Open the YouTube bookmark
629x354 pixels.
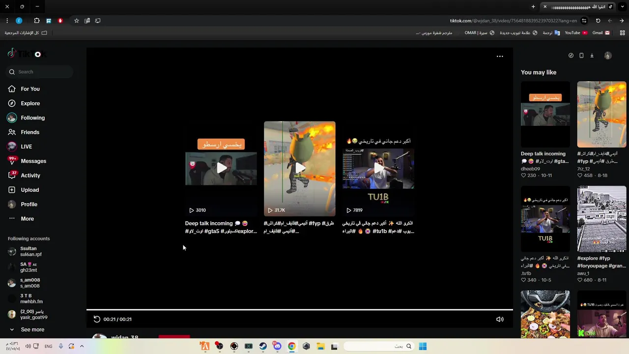(576, 33)
